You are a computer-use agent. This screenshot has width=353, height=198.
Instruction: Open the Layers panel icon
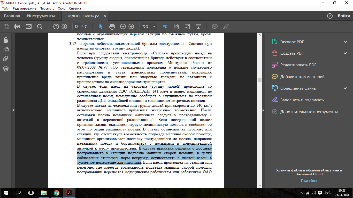[6, 69]
